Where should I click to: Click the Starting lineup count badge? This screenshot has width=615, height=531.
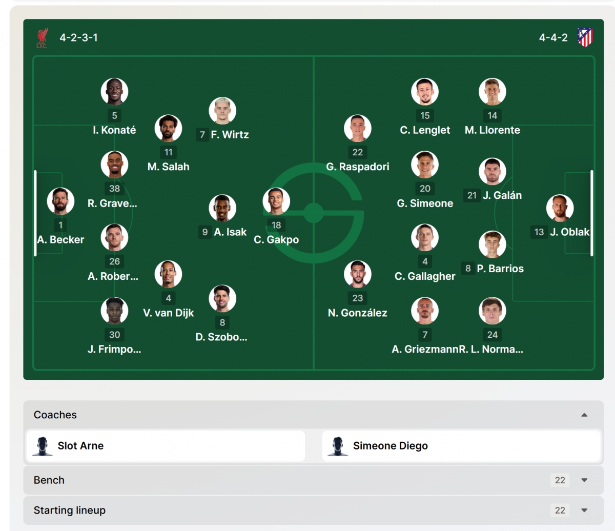coord(560,510)
